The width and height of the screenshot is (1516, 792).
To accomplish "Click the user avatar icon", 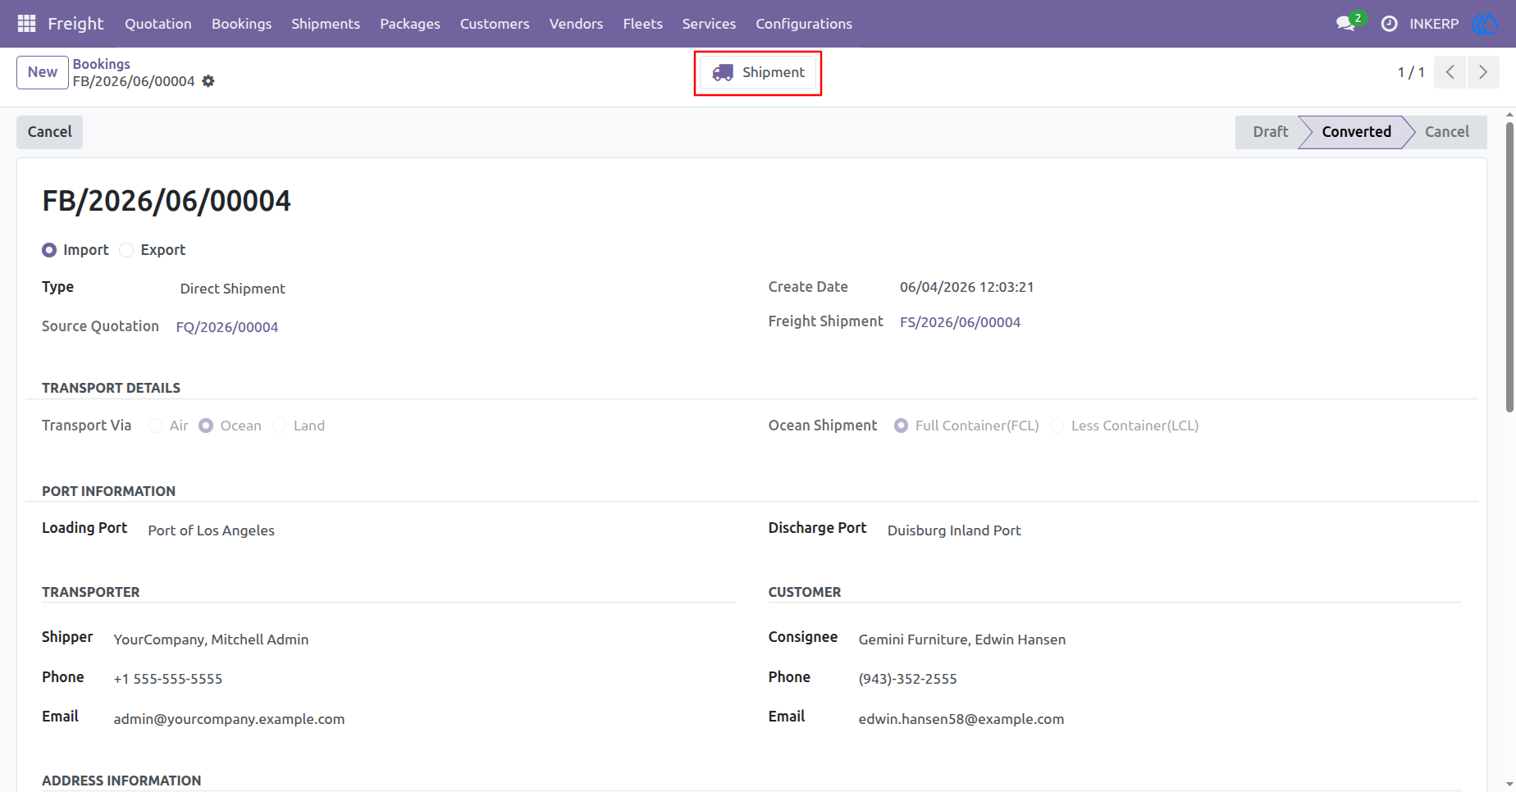I will (1485, 24).
